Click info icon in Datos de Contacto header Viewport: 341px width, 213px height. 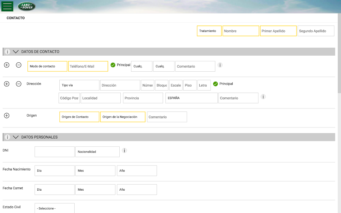pyautogui.click(x=7, y=52)
